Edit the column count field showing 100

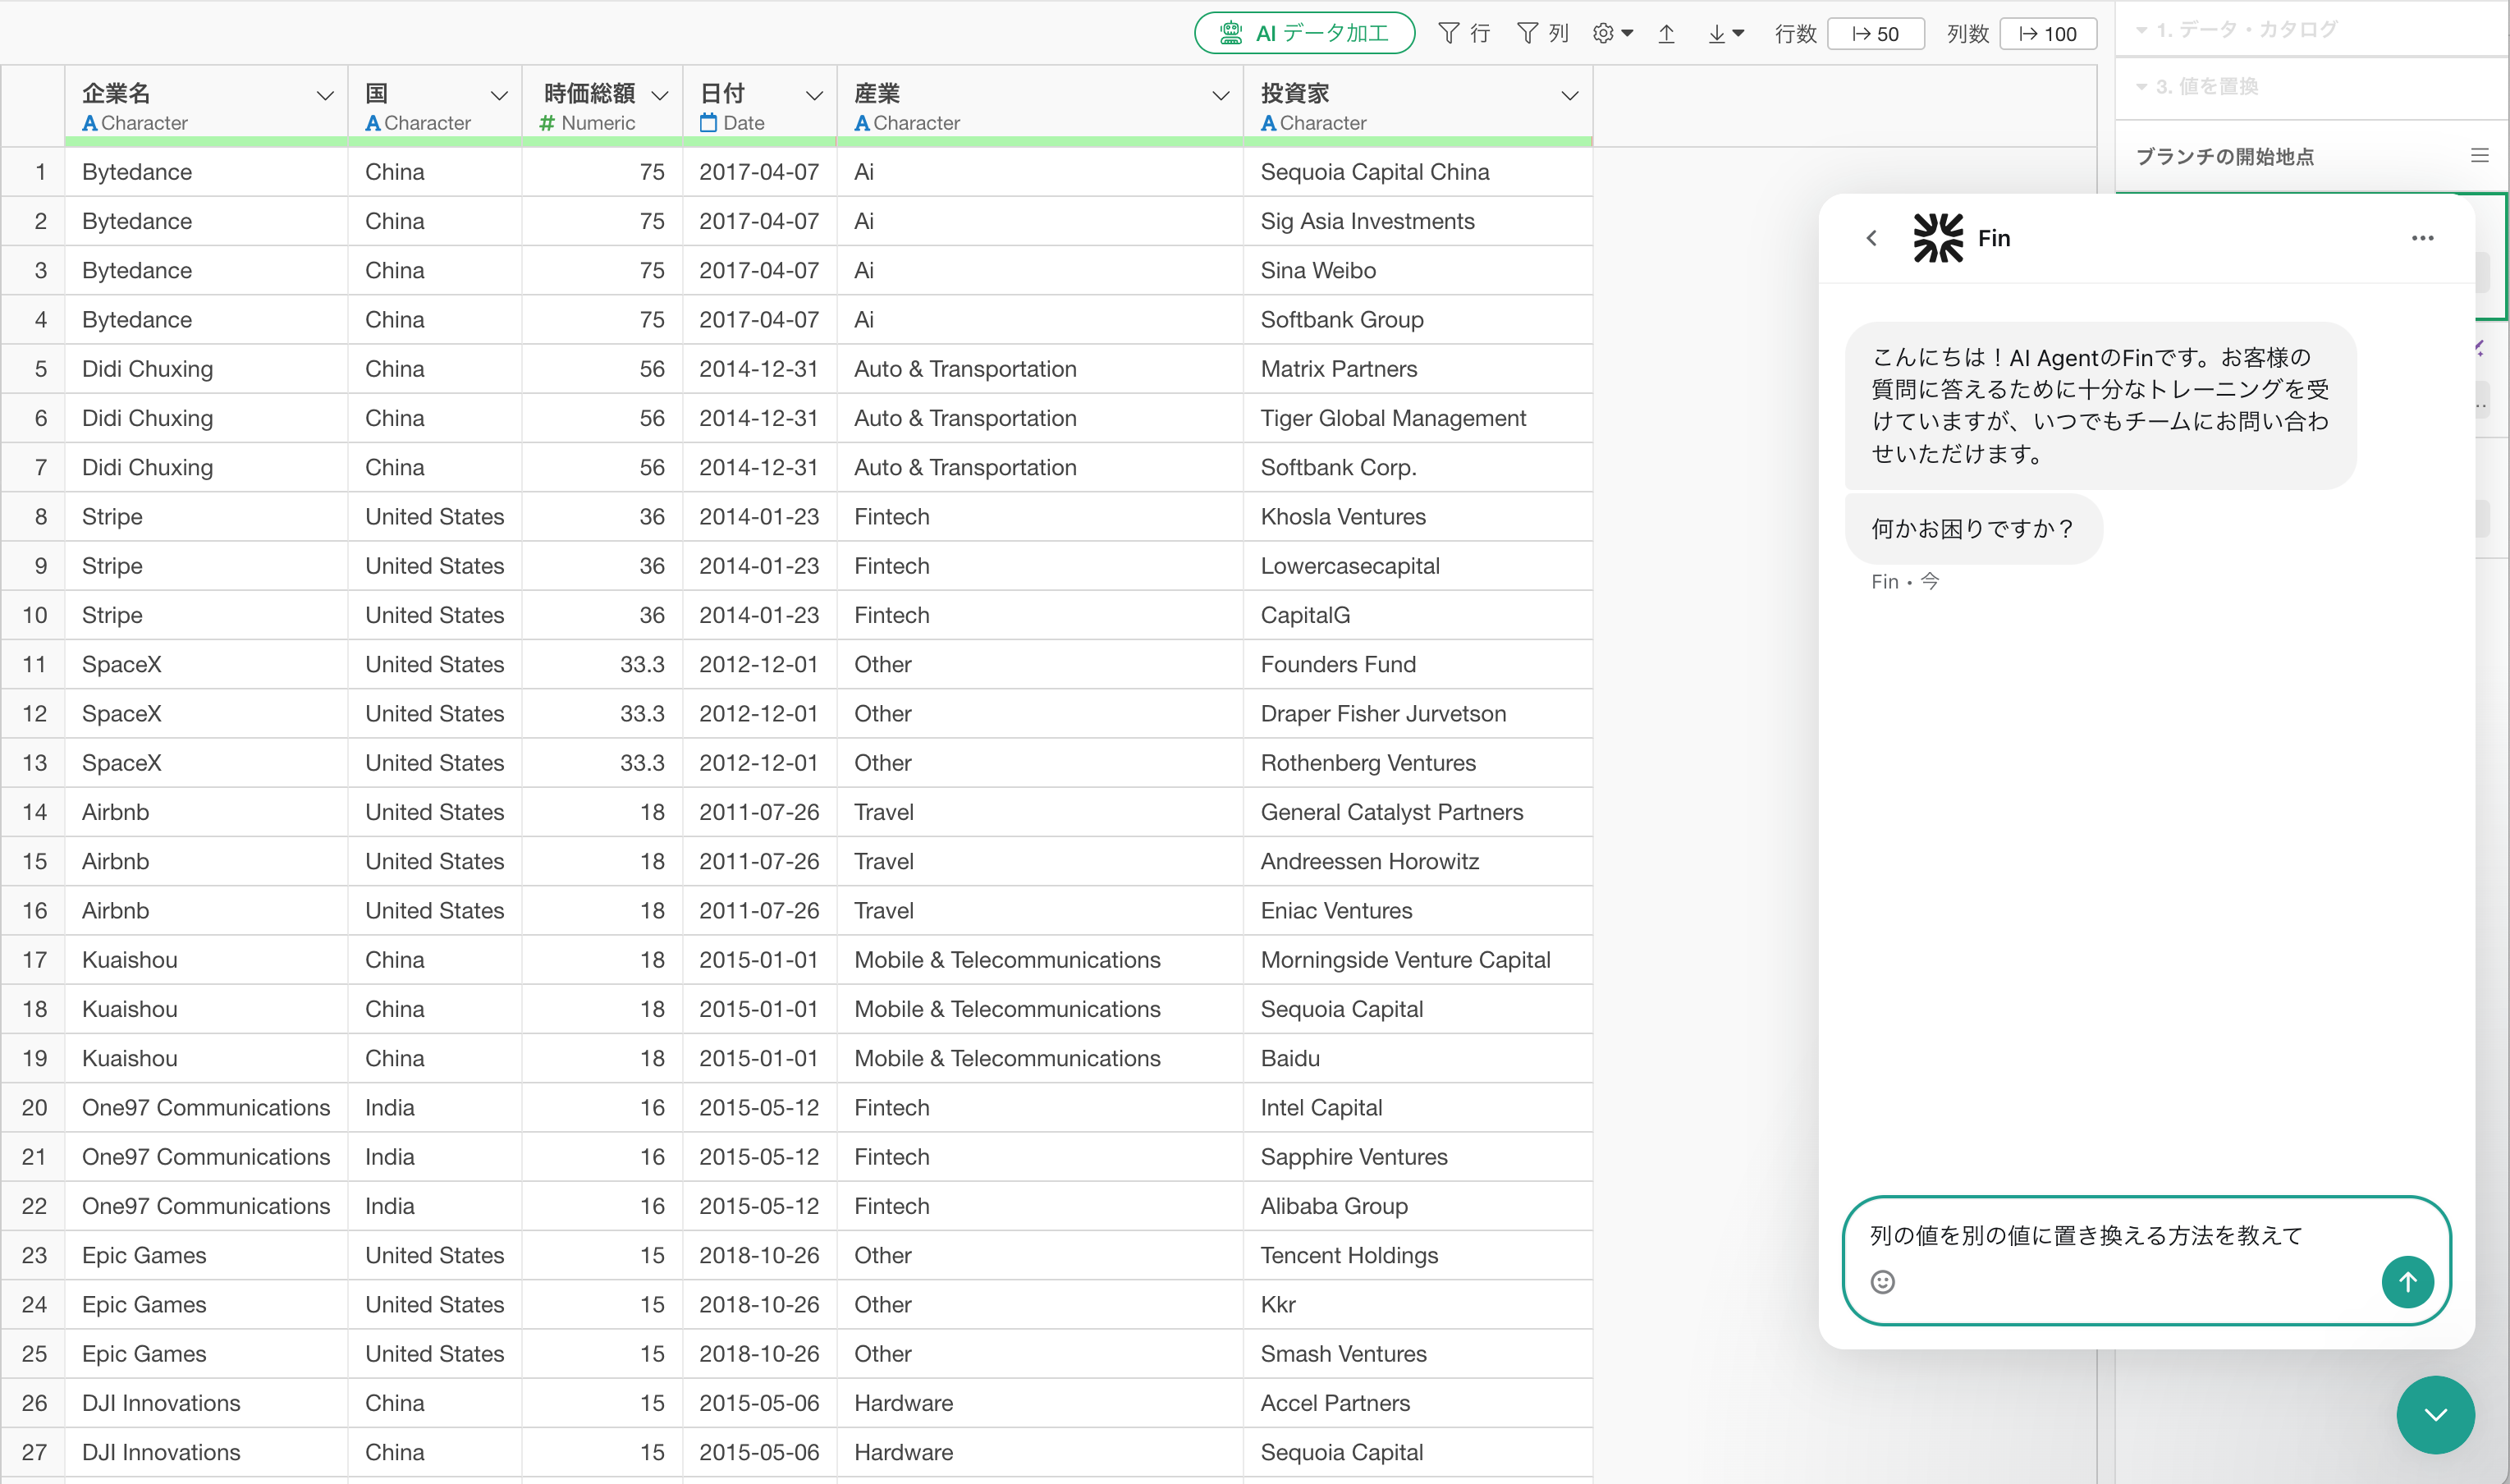point(2047,33)
